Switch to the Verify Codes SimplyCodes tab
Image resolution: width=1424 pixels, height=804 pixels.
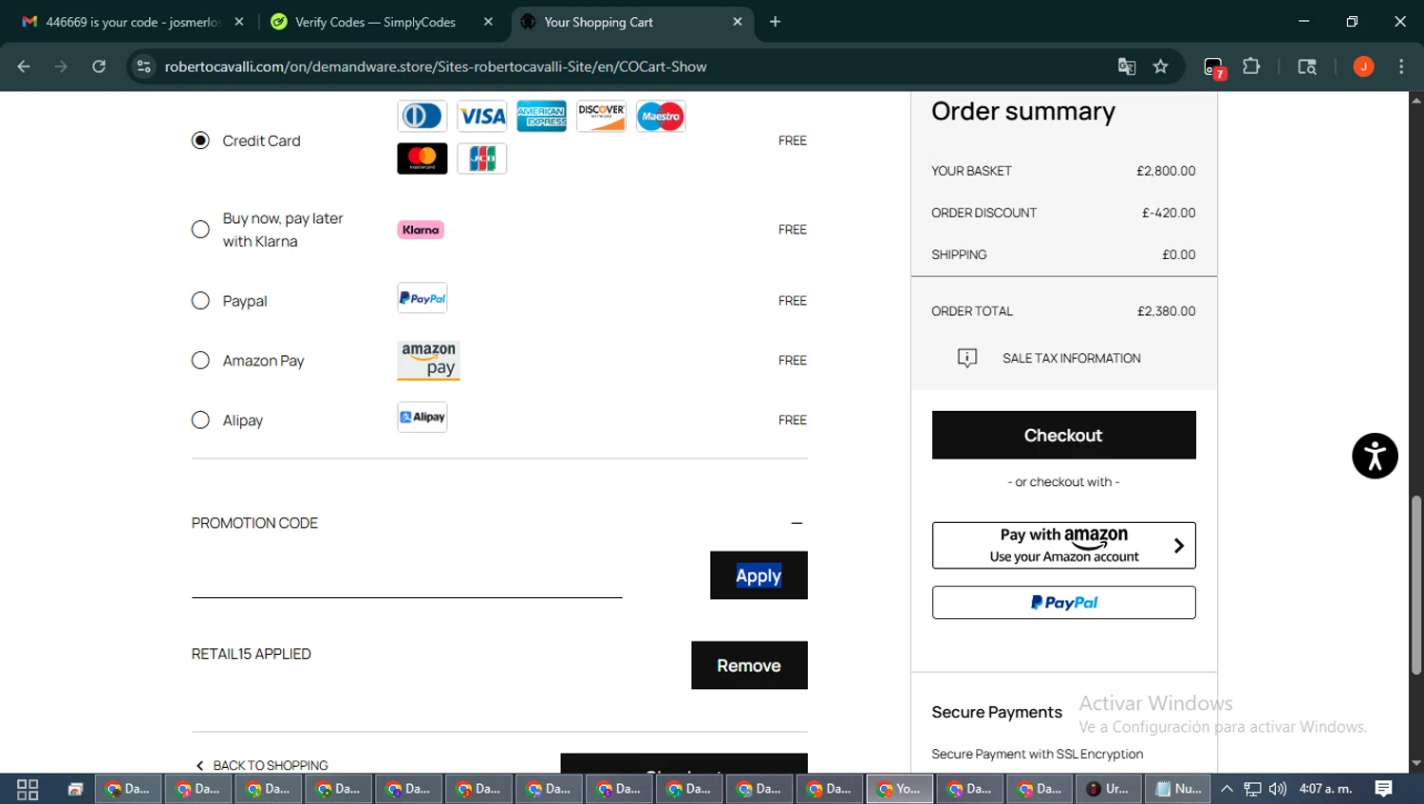tap(375, 22)
